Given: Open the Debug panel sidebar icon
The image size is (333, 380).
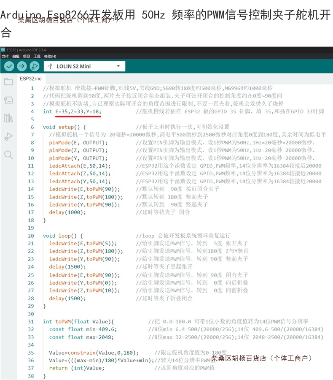Looking at the screenshot, I should 8,136.
